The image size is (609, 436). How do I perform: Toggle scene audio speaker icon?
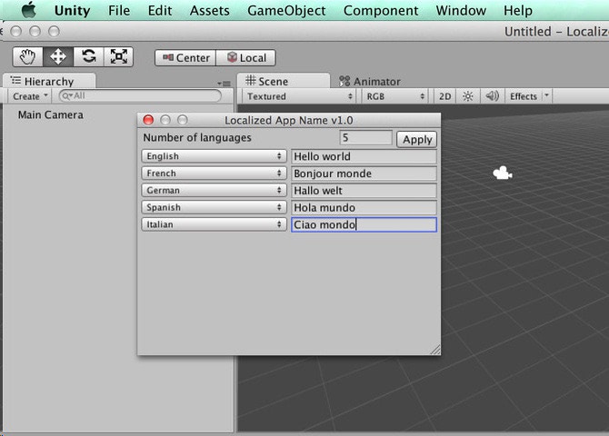492,96
